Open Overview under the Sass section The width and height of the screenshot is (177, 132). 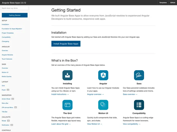(x=5, y=68)
